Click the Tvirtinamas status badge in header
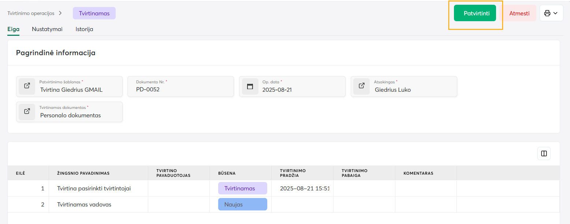This screenshot has width=570, height=224. pos(94,13)
